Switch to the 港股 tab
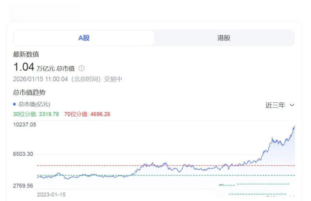 tap(224, 38)
